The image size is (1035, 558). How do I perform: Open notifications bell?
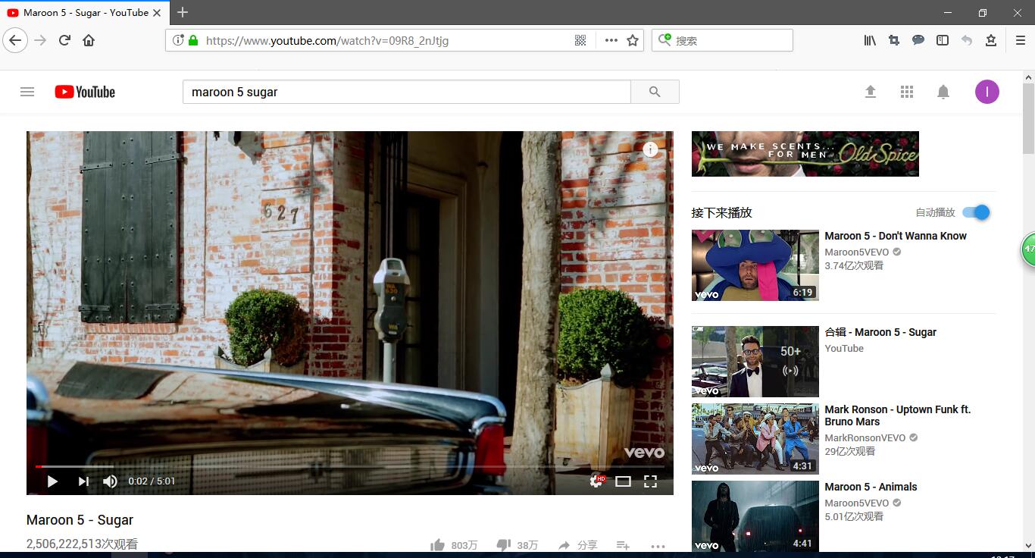[x=943, y=92]
